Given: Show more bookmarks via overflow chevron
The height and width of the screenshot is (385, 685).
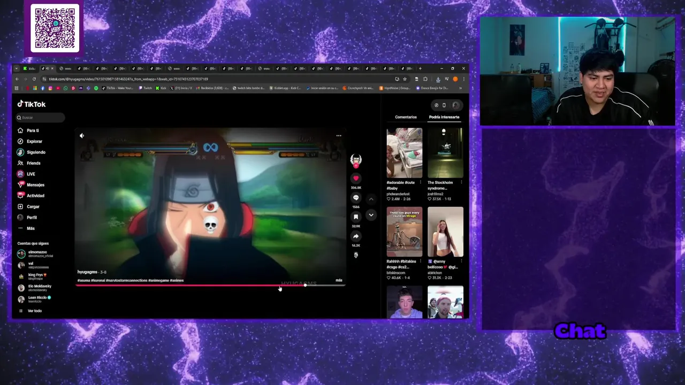Looking at the screenshot, I should [x=461, y=88].
